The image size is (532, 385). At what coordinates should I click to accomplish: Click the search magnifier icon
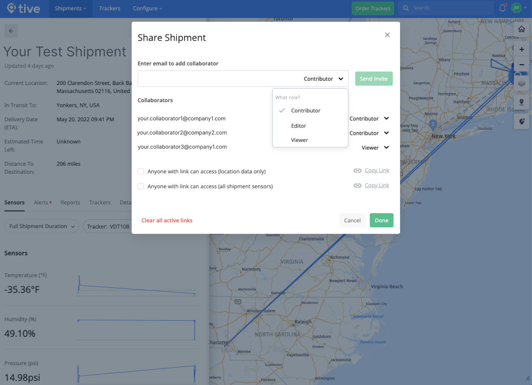(x=406, y=8)
